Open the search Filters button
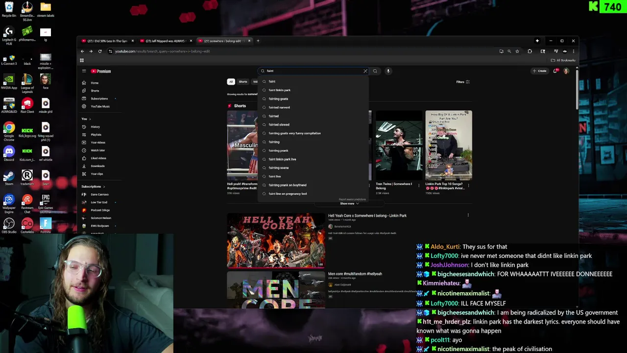 point(463,82)
